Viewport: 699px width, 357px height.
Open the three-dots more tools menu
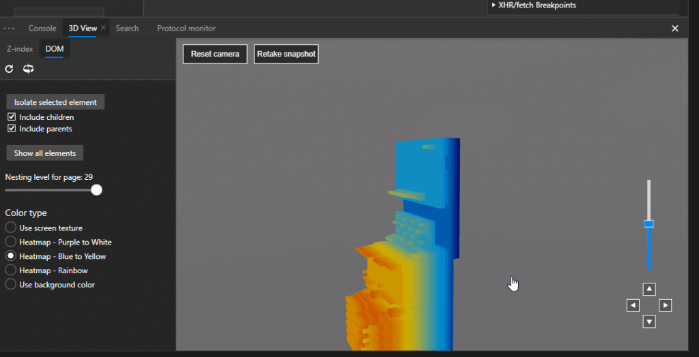[9, 29]
